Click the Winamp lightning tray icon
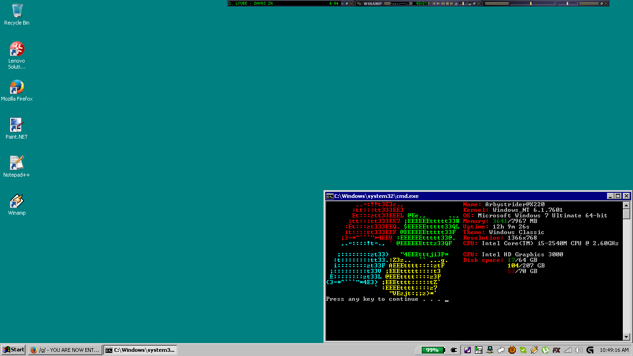 click(534, 350)
